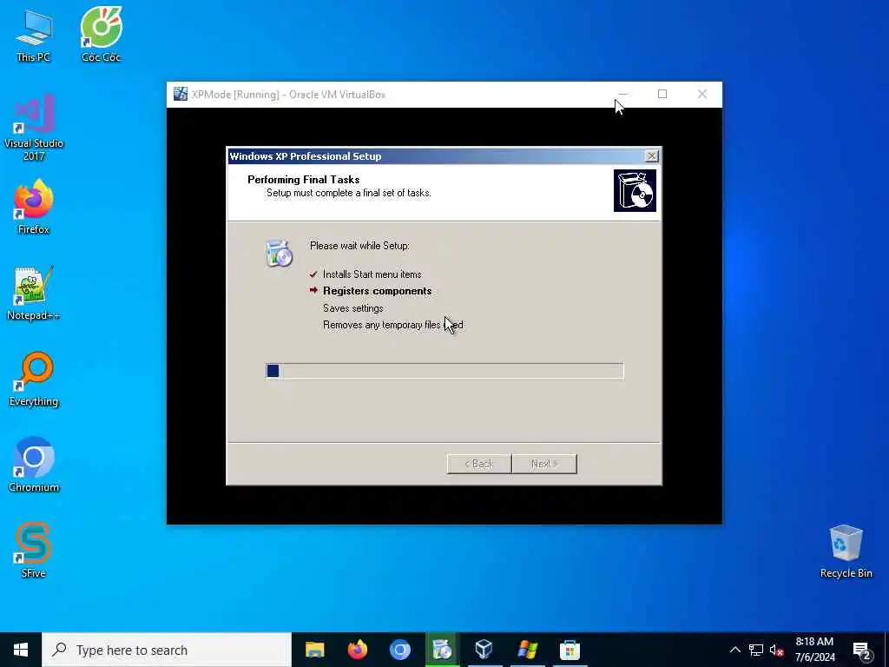The image size is (889, 667).
Task: Open File Explorer from the taskbar
Action: [314, 650]
